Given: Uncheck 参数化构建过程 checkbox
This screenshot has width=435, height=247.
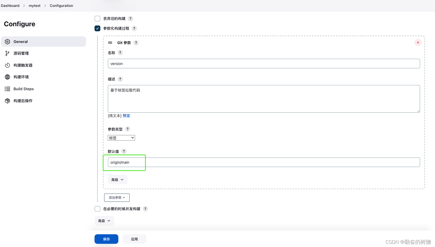Looking at the screenshot, I should (97, 28).
